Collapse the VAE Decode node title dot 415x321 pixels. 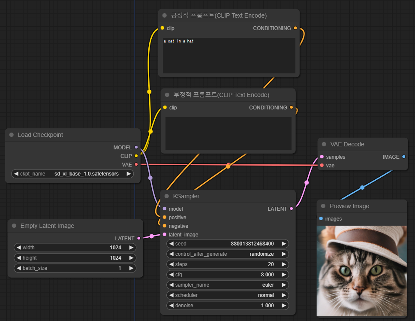[x=324, y=144]
